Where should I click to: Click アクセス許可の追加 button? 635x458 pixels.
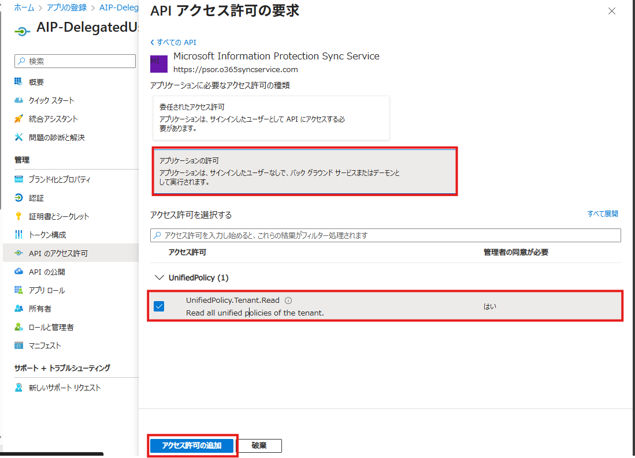coord(192,445)
